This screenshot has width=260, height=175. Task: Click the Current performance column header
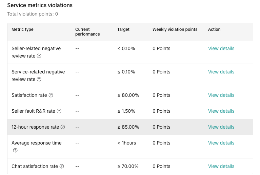pyautogui.click(x=87, y=32)
